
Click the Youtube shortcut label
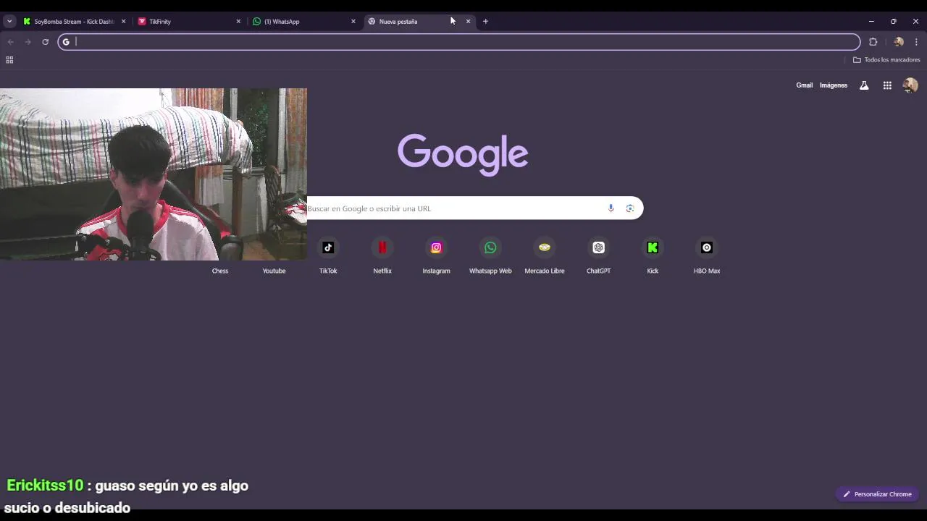point(274,271)
